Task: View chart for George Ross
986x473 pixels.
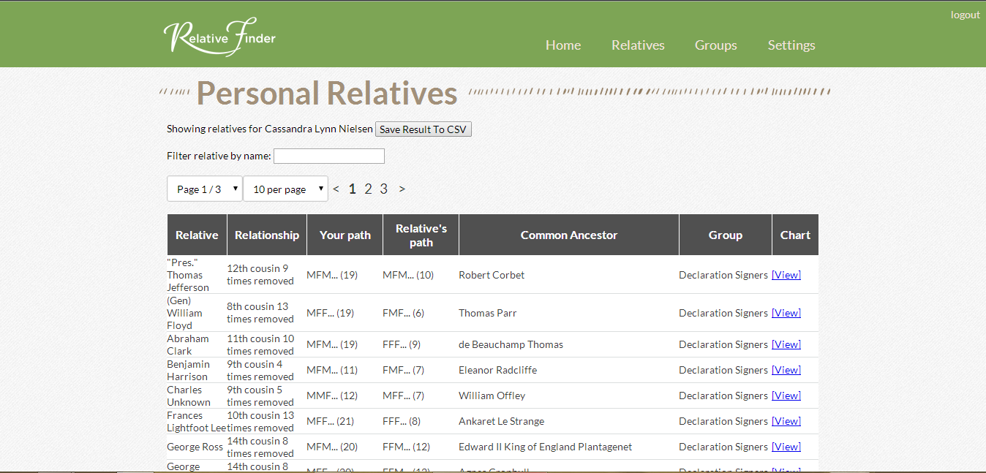Action: (786, 446)
